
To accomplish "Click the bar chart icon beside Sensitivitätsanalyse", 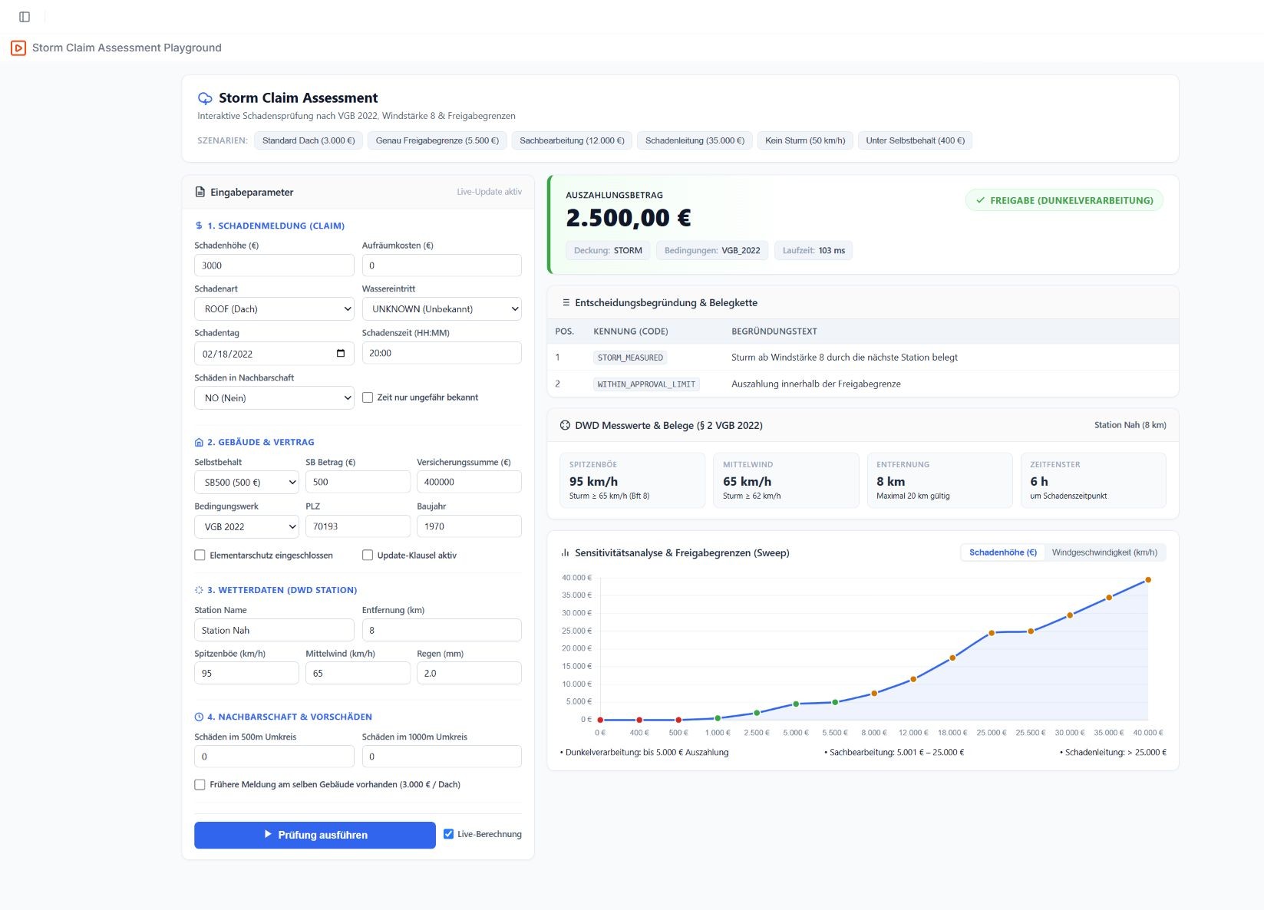I will (x=566, y=552).
